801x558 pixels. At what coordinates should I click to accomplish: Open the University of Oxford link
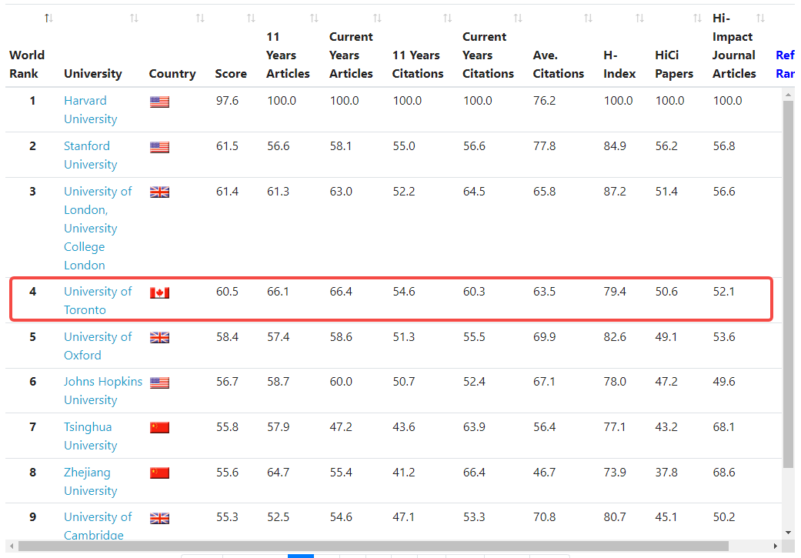pos(98,346)
